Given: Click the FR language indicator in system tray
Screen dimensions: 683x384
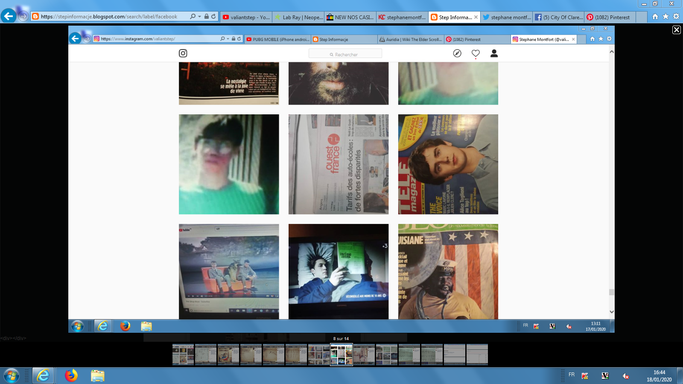Looking at the screenshot, I should (572, 375).
